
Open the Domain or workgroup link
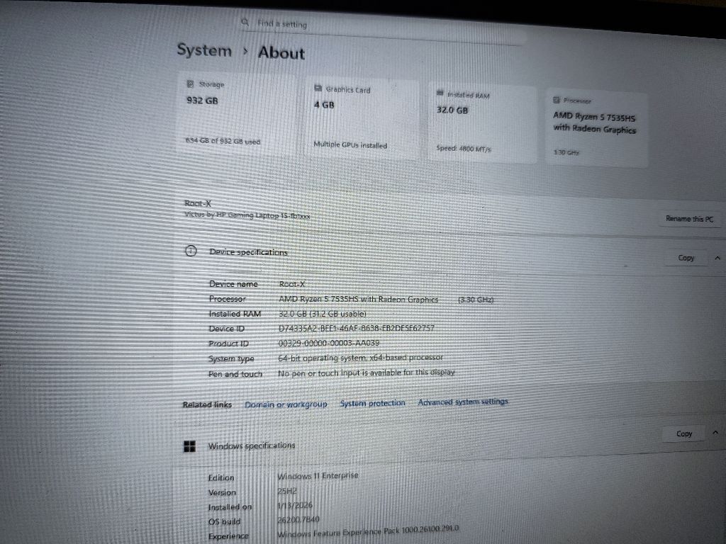click(286, 404)
